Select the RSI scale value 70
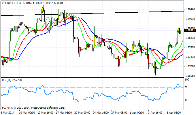This screenshot has width=196, height=115. [186, 87]
